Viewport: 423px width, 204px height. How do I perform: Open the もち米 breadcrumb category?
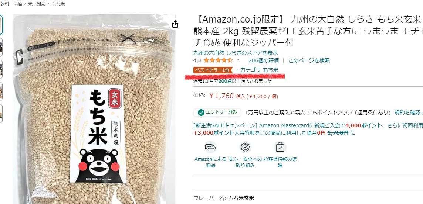(58, 4)
